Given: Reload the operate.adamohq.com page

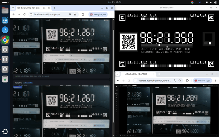Looking at the screenshot, I should [x=129, y=81].
